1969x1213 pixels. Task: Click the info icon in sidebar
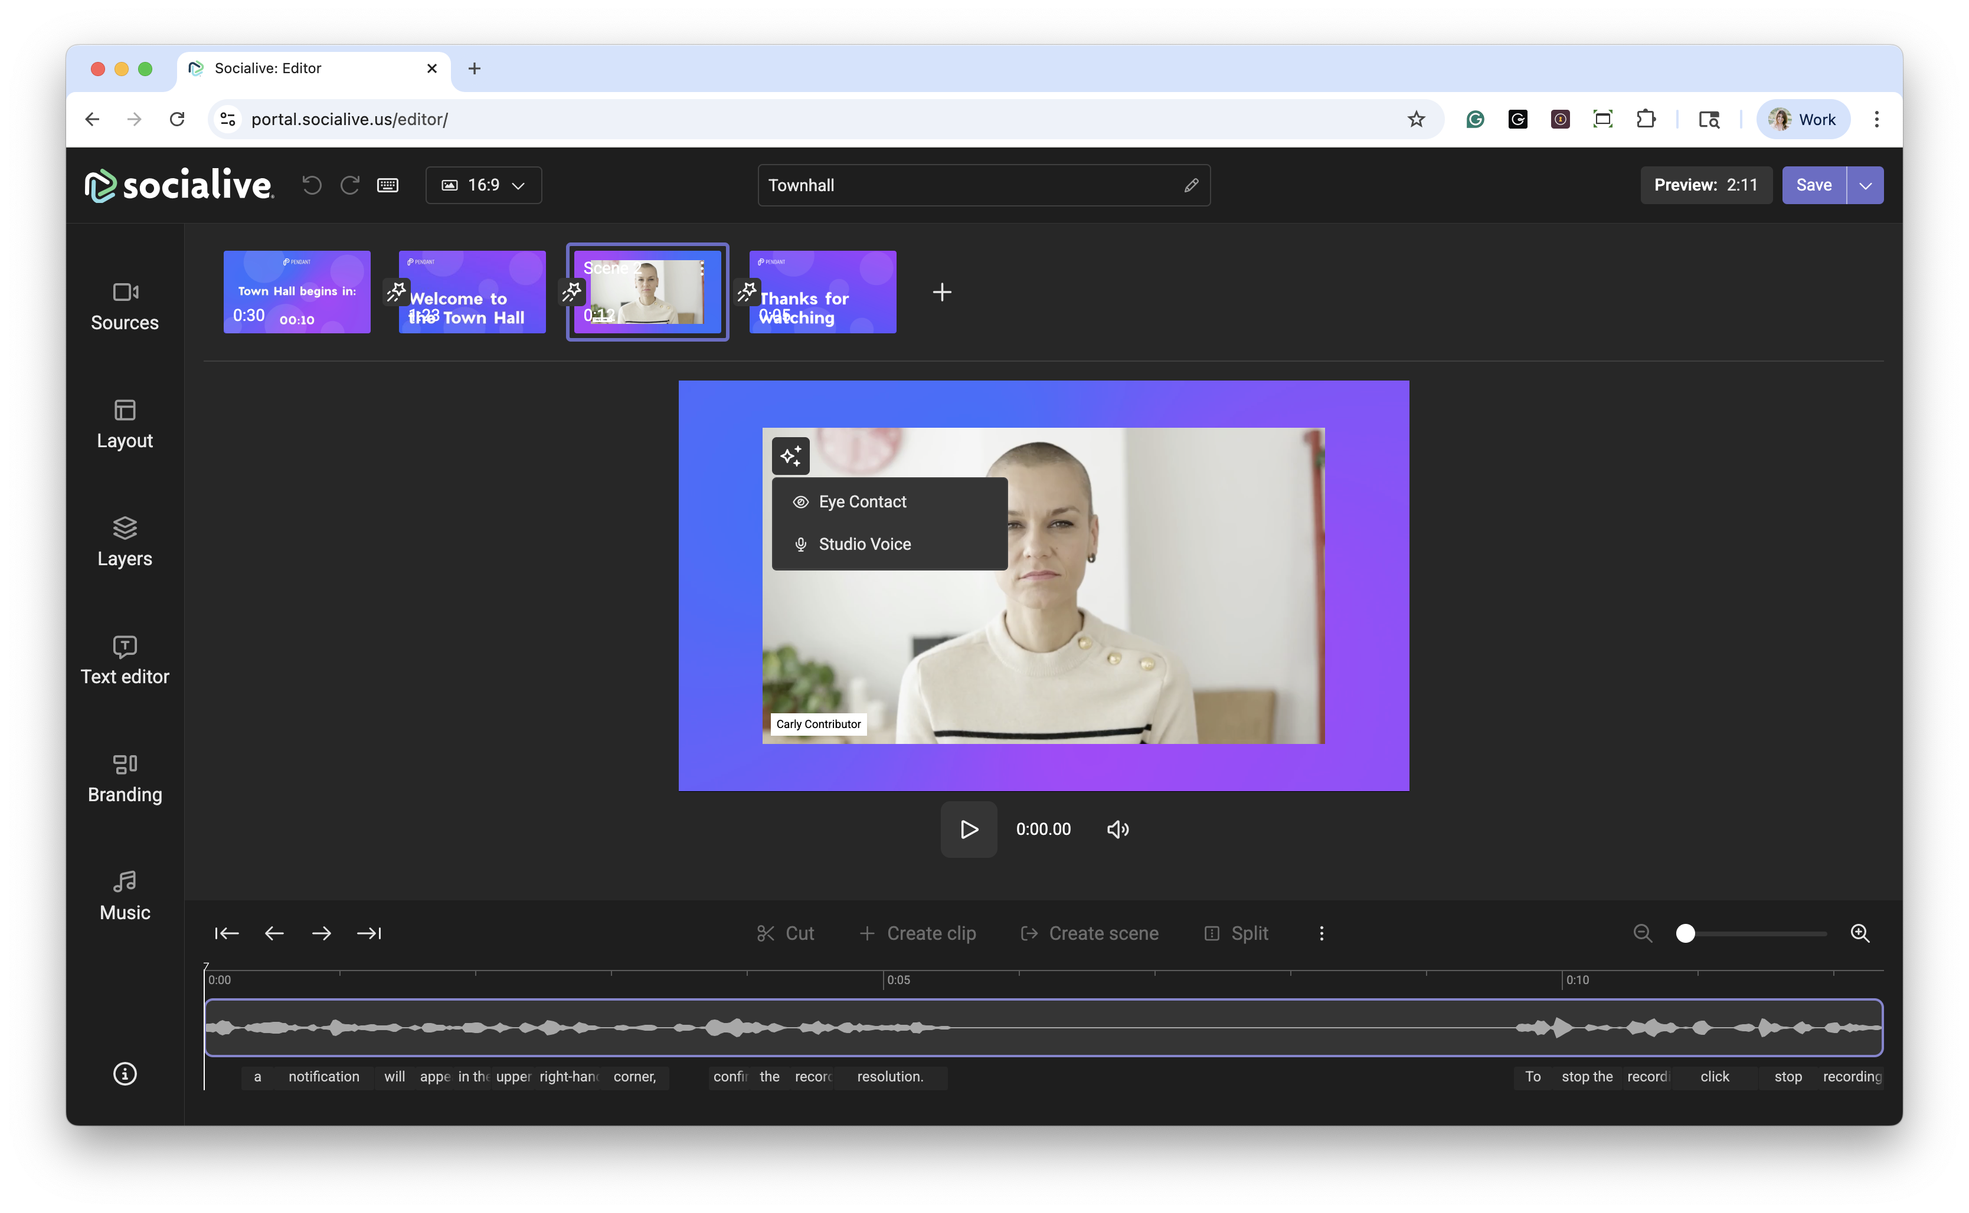(125, 1073)
